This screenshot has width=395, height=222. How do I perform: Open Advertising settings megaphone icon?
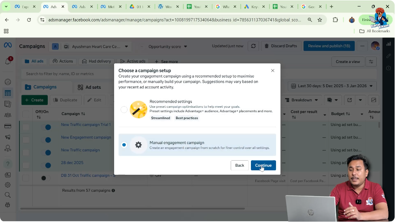8,137
